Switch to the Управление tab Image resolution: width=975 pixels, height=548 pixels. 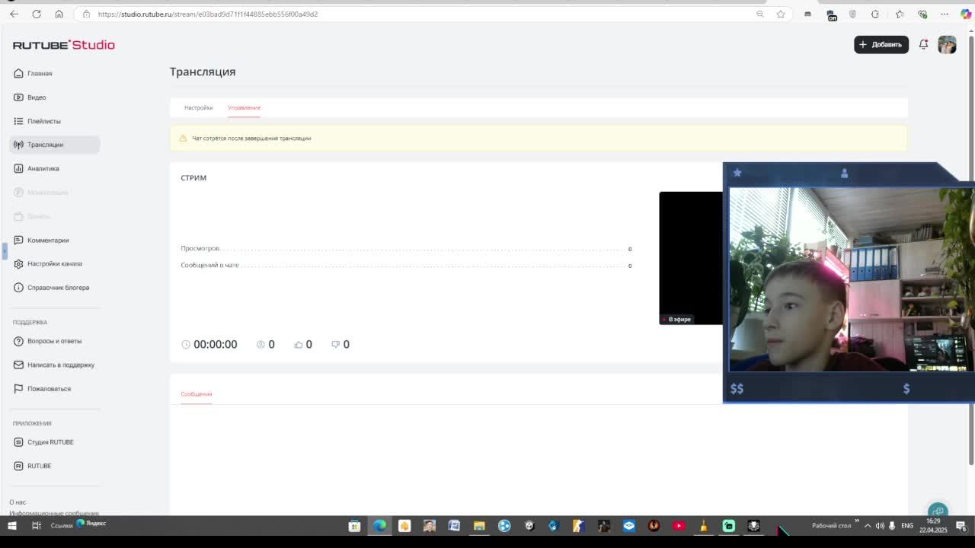[244, 107]
